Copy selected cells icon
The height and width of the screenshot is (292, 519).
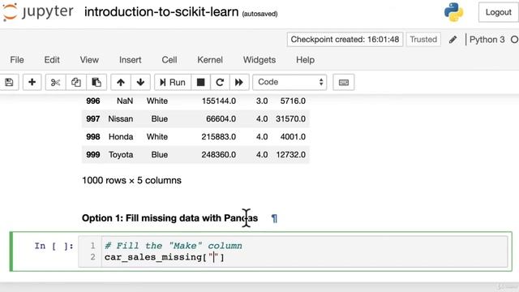(75, 82)
